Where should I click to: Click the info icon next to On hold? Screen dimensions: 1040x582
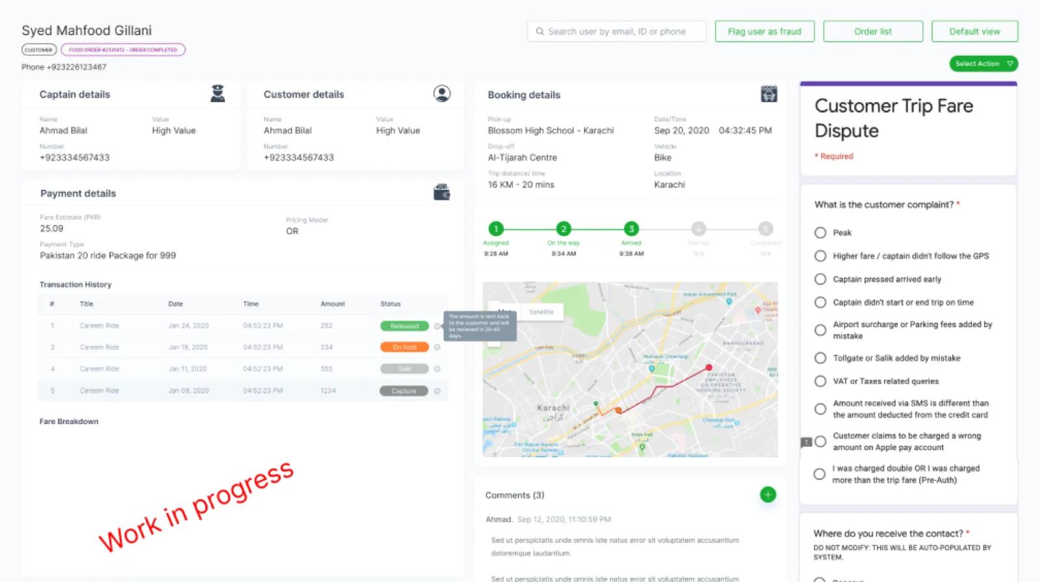[437, 347]
